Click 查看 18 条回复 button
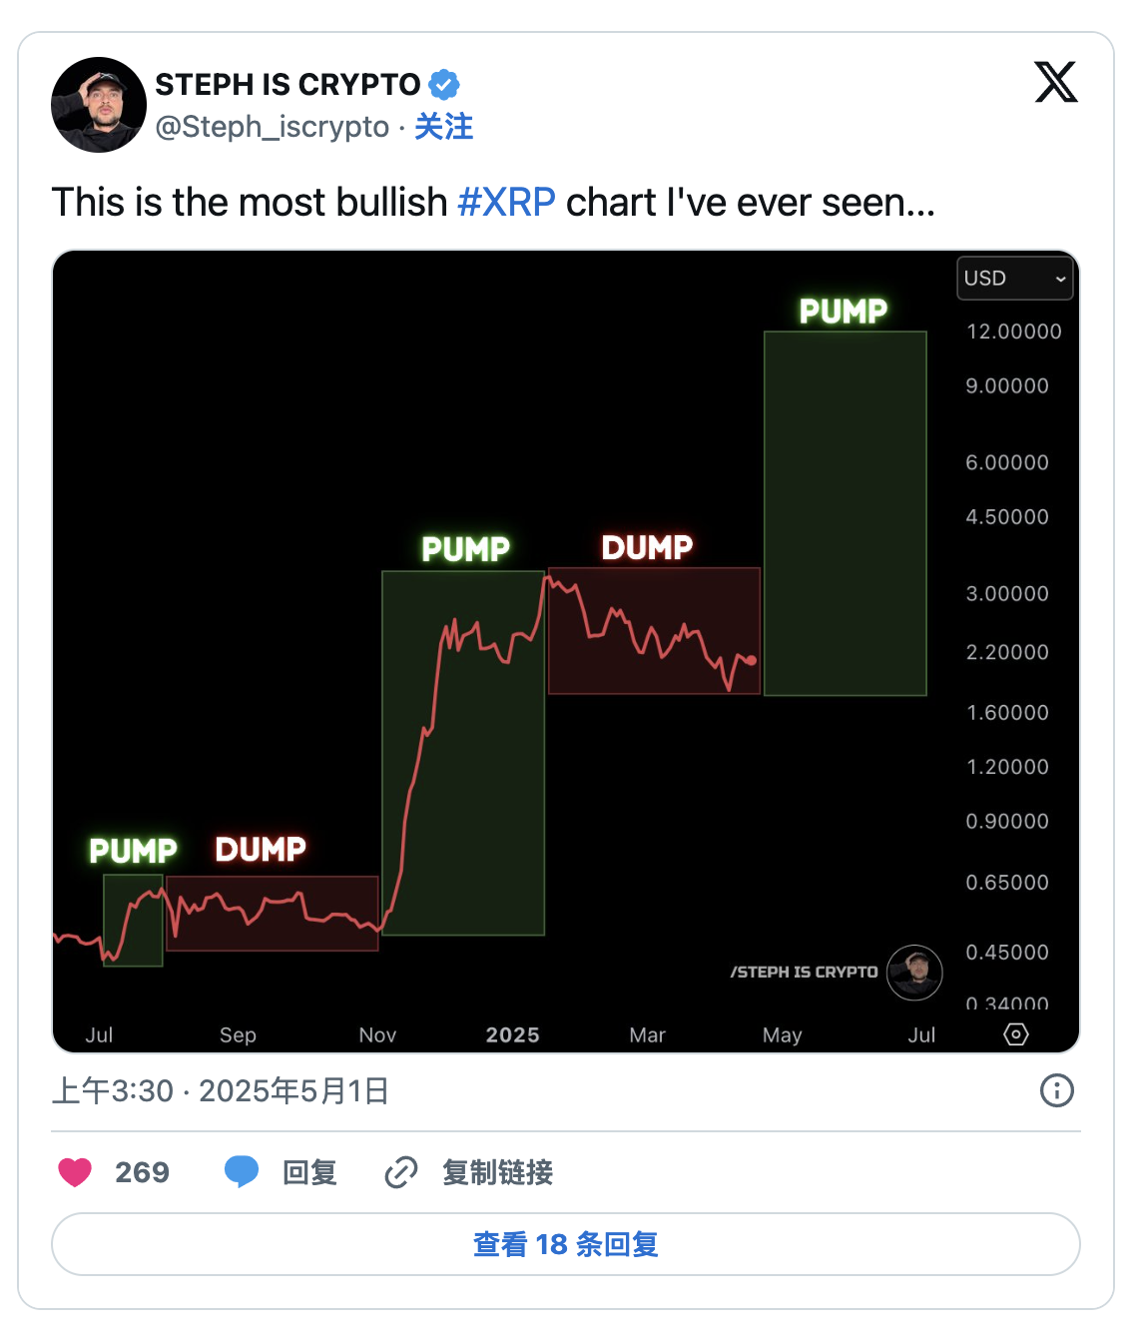 (x=565, y=1244)
